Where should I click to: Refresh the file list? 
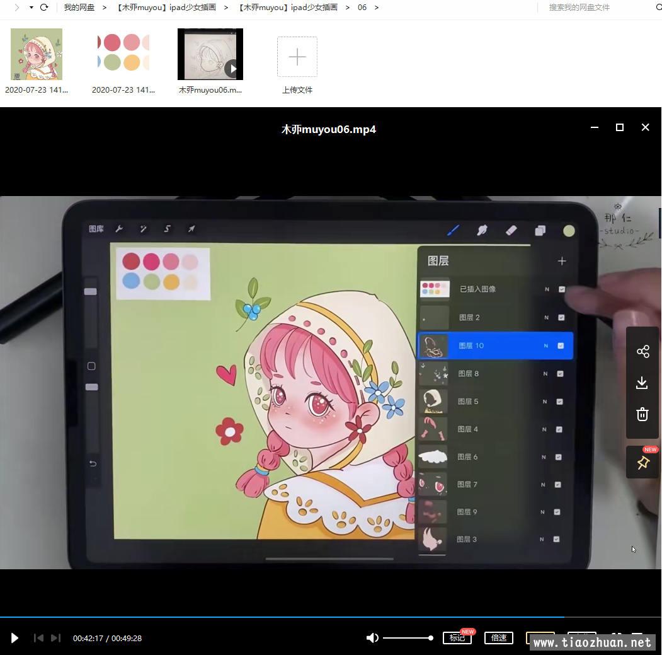pos(44,8)
